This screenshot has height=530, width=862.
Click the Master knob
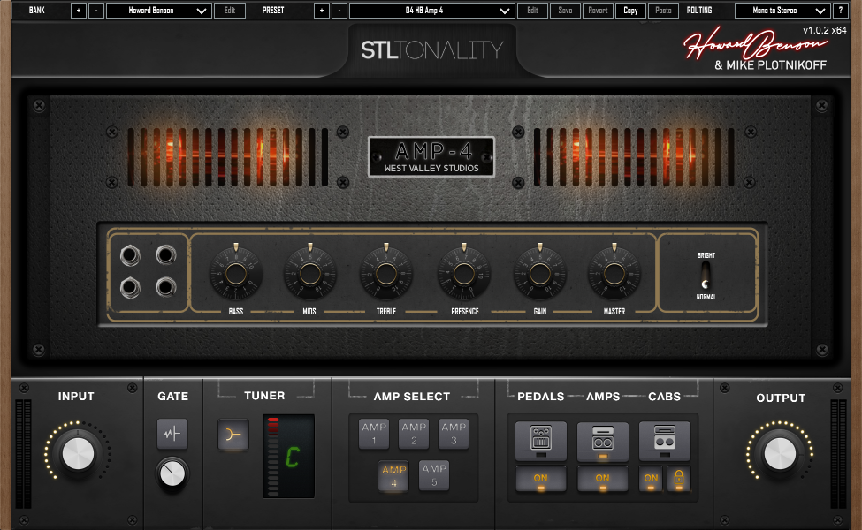(614, 274)
